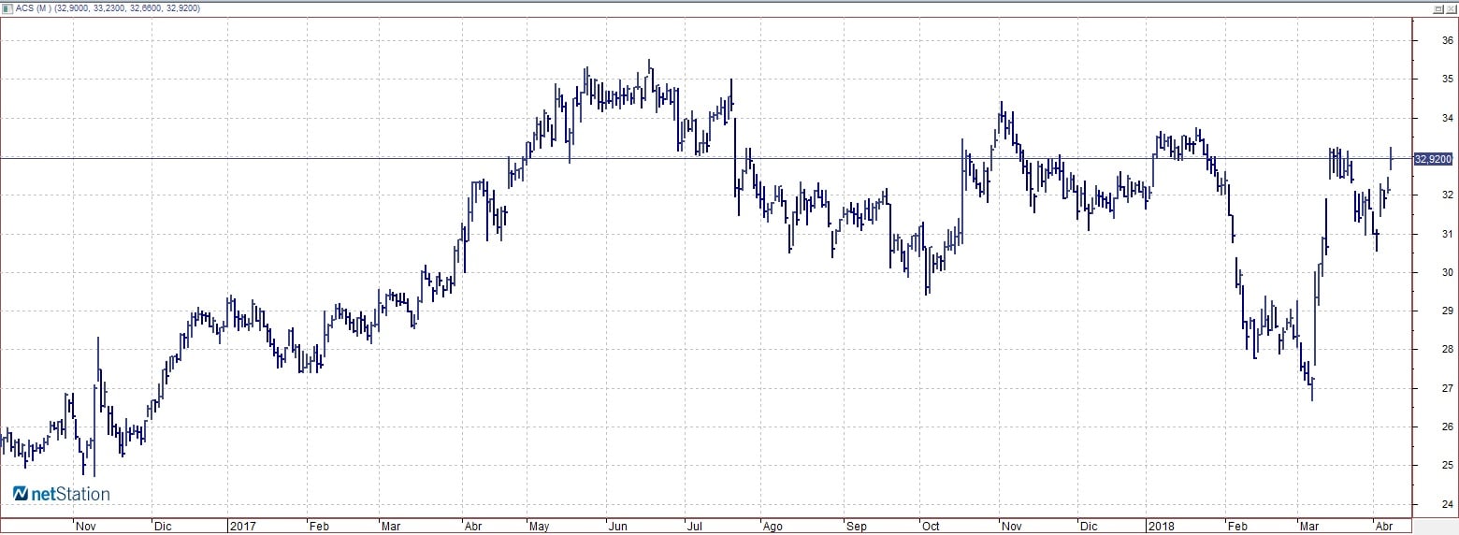This screenshot has height=535, width=1459.
Task: Click the 36 price axis label
Action: pos(1446,40)
